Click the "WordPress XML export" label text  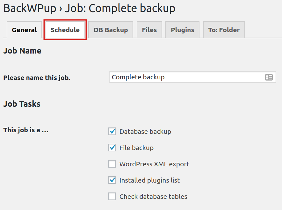click(154, 164)
